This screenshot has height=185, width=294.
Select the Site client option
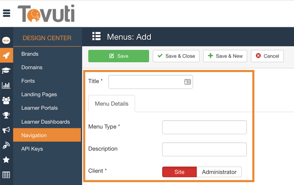(x=179, y=172)
